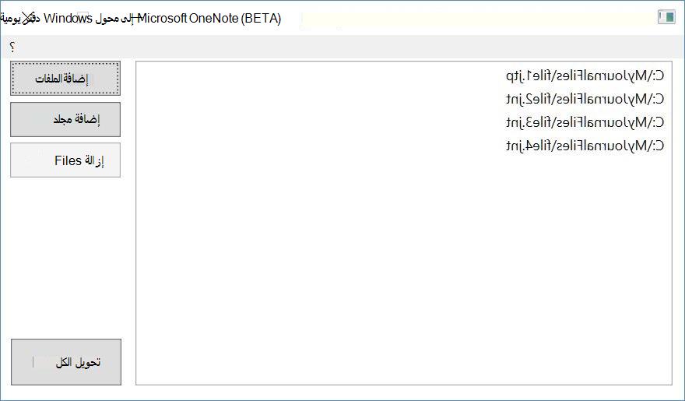Open the ? help menu
Viewport: 685px width, 401px height.
click(x=12, y=47)
